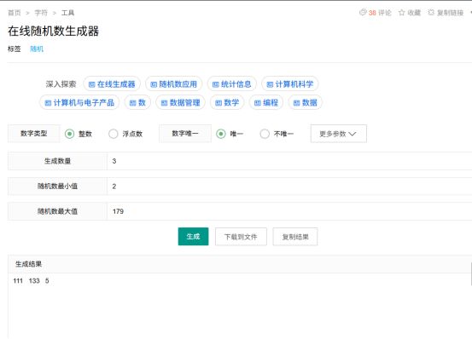Open the 统计信息 topic chip

(232, 84)
